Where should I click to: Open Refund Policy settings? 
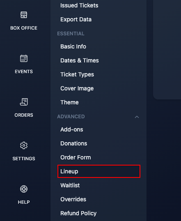pyautogui.click(x=78, y=213)
